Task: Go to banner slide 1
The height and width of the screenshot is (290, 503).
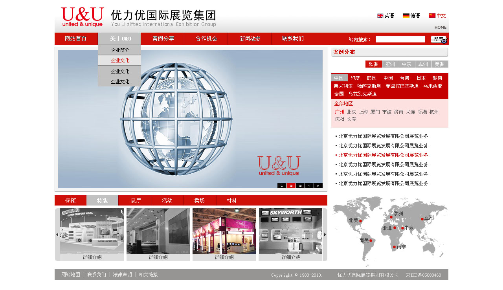Action: click(x=282, y=185)
